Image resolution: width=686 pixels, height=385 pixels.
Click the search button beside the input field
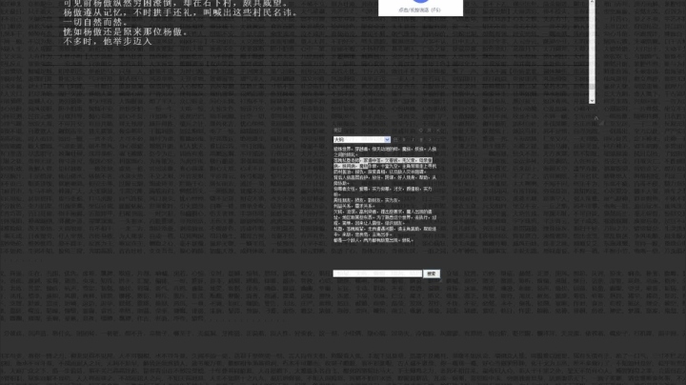tap(432, 274)
